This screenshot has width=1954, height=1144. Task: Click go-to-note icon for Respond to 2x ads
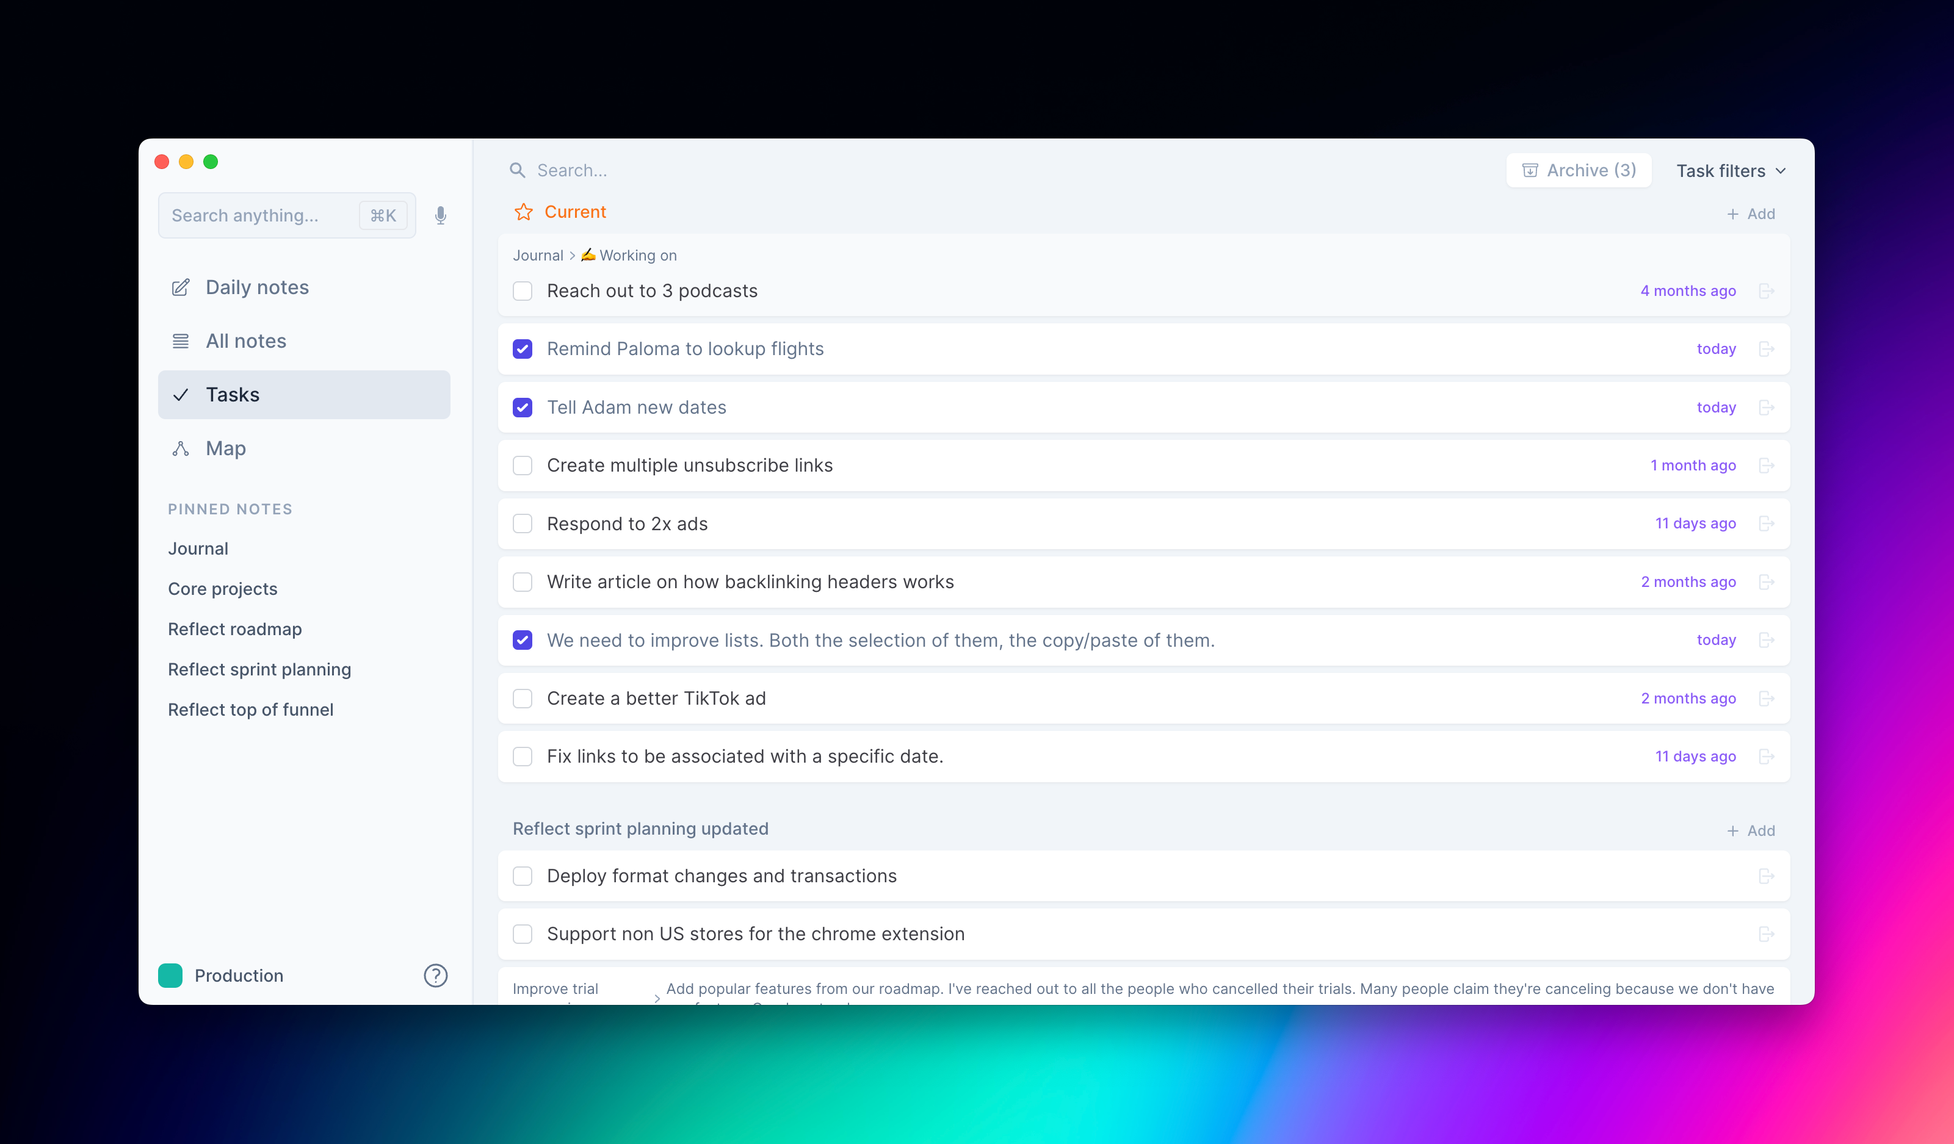(1767, 523)
